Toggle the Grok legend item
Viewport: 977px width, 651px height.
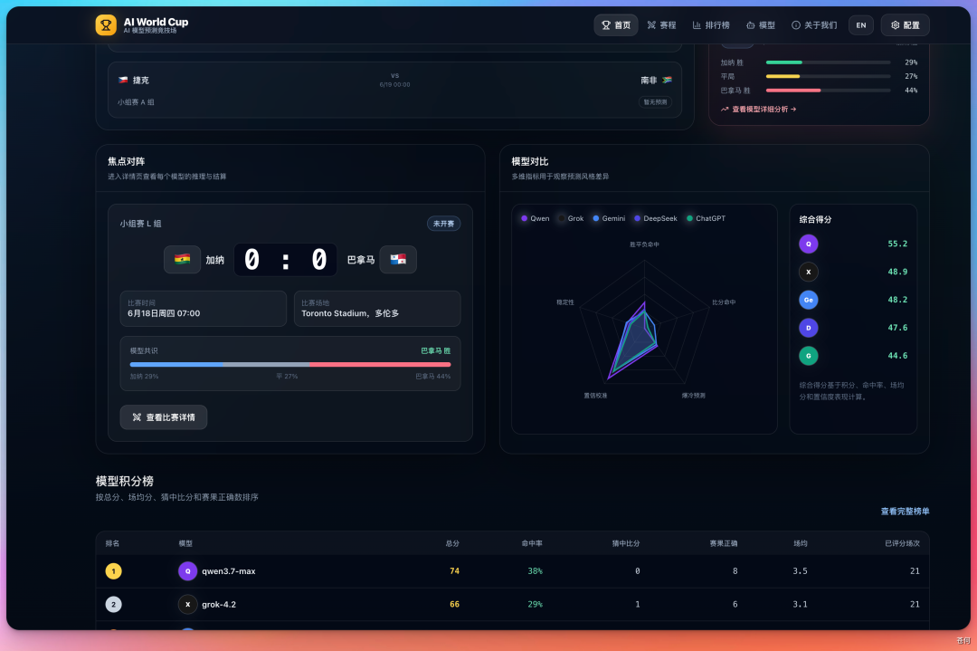coord(572,218)
